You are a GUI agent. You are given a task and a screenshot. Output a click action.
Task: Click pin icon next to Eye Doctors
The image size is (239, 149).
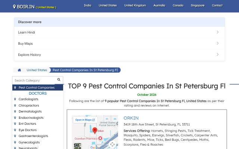coord(15,130)
